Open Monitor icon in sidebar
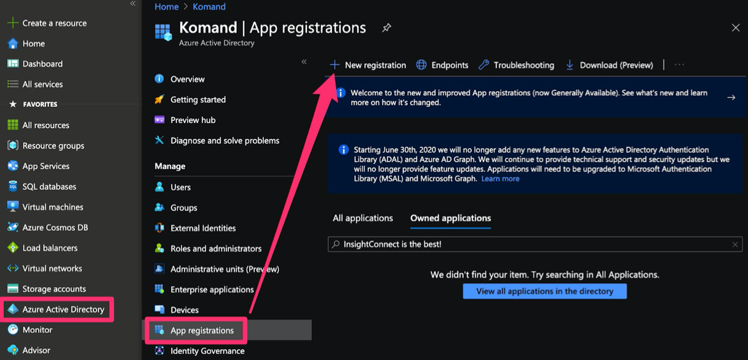 [12, 330]
